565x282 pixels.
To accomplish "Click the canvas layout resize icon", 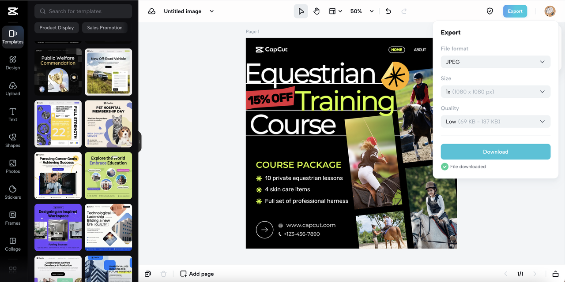I will [x=332, y=11].
